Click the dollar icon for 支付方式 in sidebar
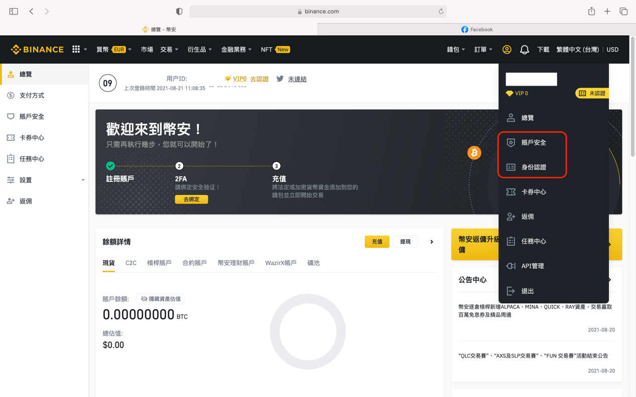Screen dimensions: 636x397 tap(11, 95)
